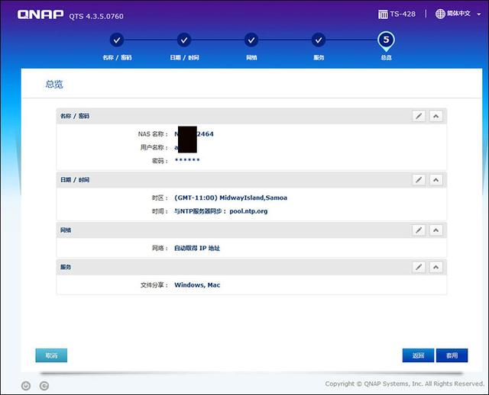Collapse the 日期 / 时间 section
Viewport: 489px width, 395px height.
(x=436, y=180)
